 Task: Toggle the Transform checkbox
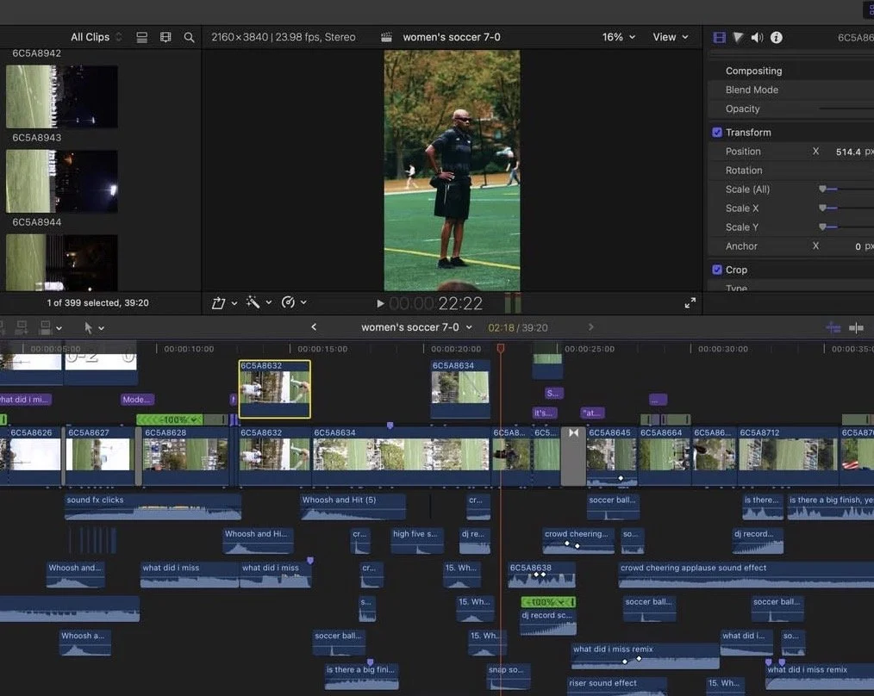(x=717, y=132)
